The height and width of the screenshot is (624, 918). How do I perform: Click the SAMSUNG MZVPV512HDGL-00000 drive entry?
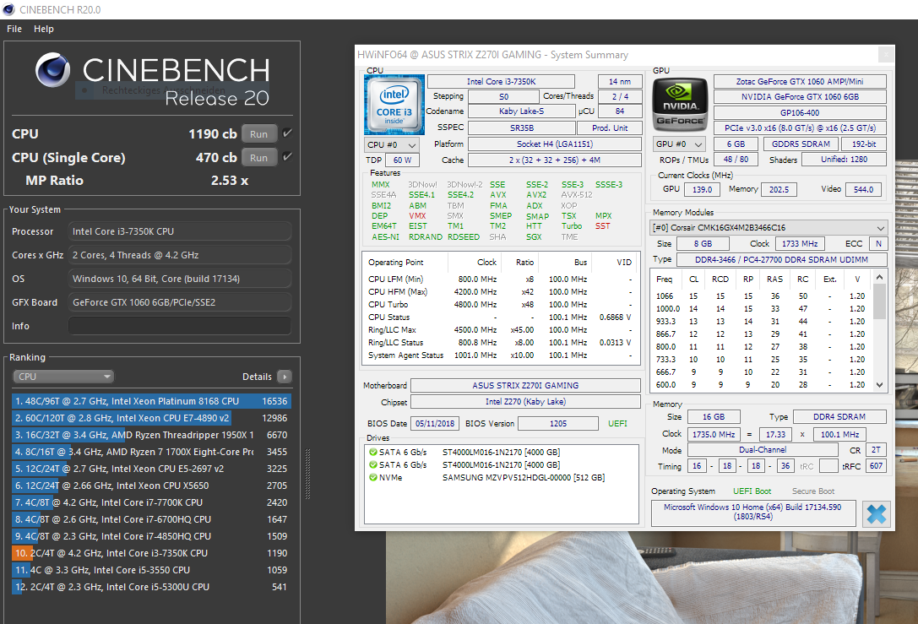524,478
